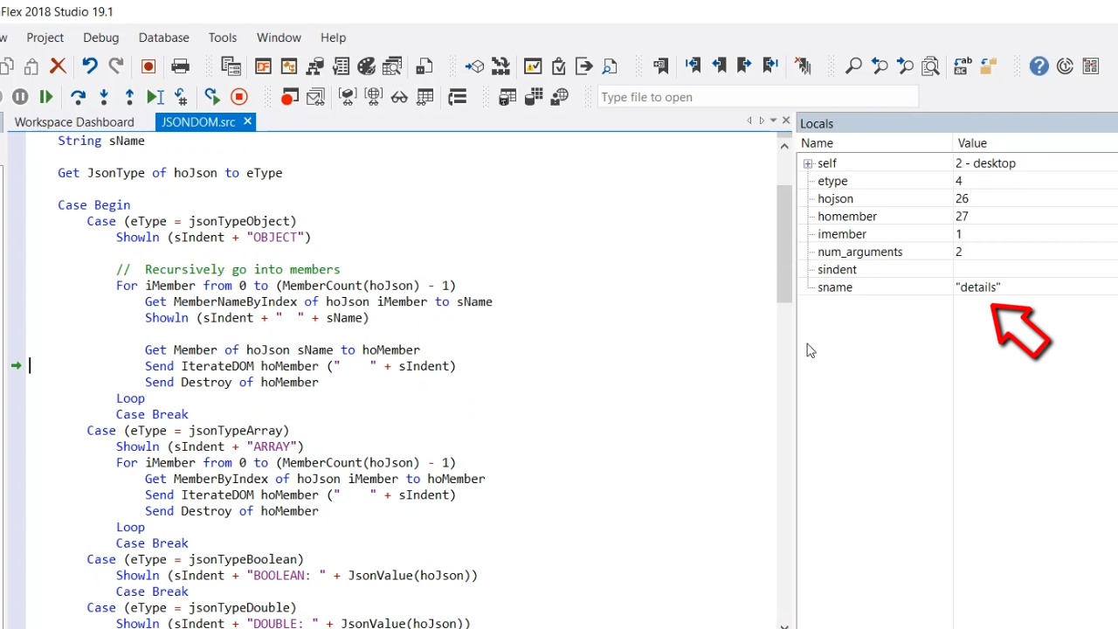Image resolution: width=1118 pixels, height=629 pixels.
Task: Switch to the Workspace Dashboard tab
Action: coord(74,122)
